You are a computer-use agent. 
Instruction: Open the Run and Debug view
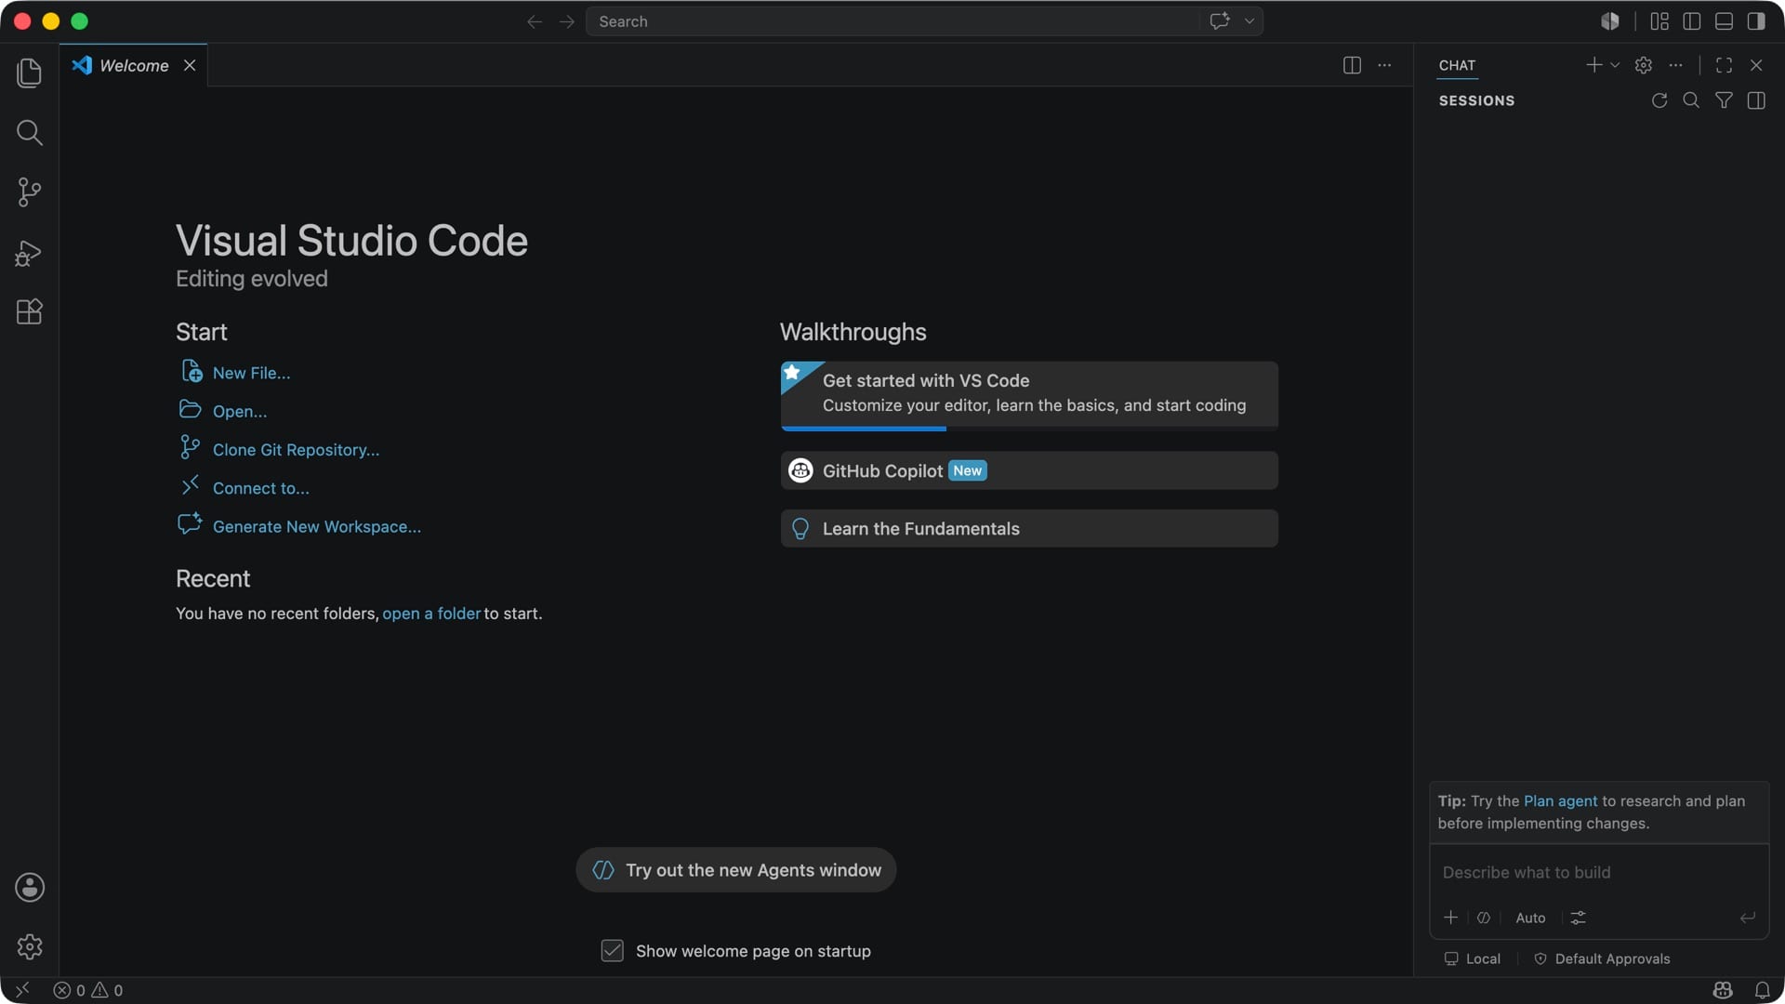[x=30, y=253]
